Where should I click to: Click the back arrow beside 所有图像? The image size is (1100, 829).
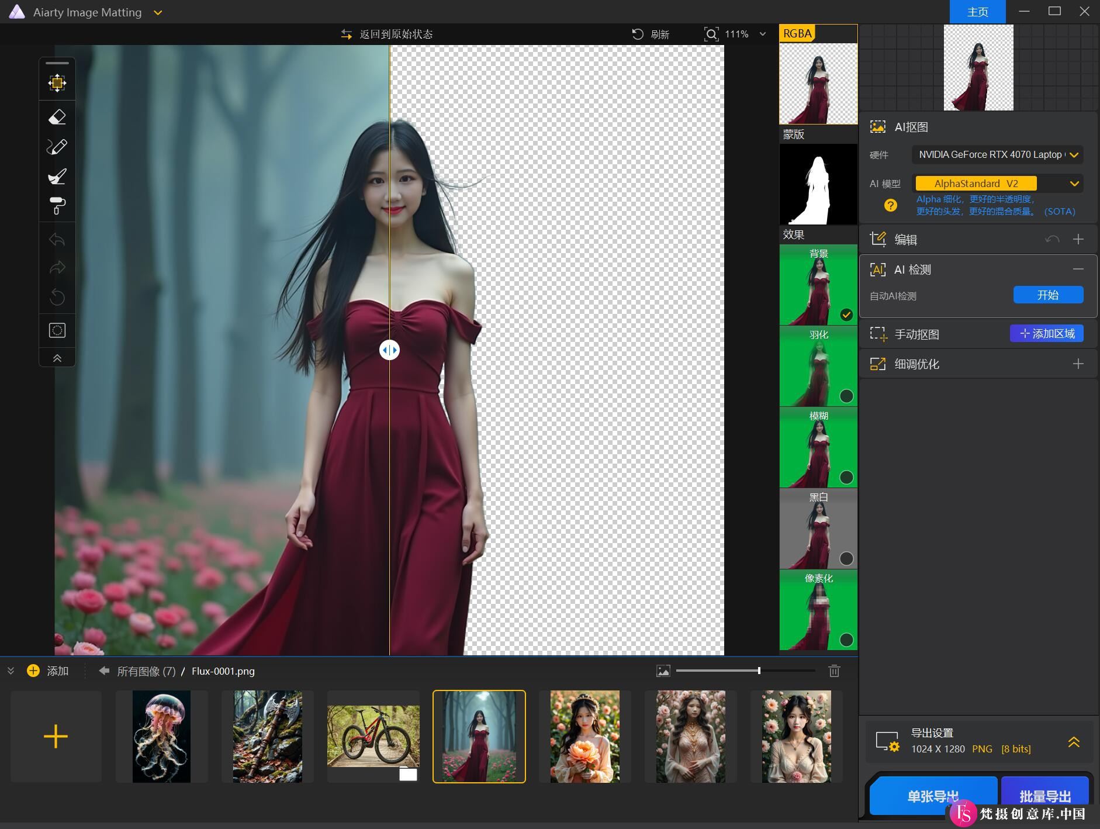point(104,671)
